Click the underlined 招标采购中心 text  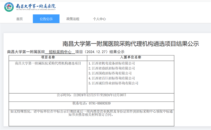click(x=60, y=52)
